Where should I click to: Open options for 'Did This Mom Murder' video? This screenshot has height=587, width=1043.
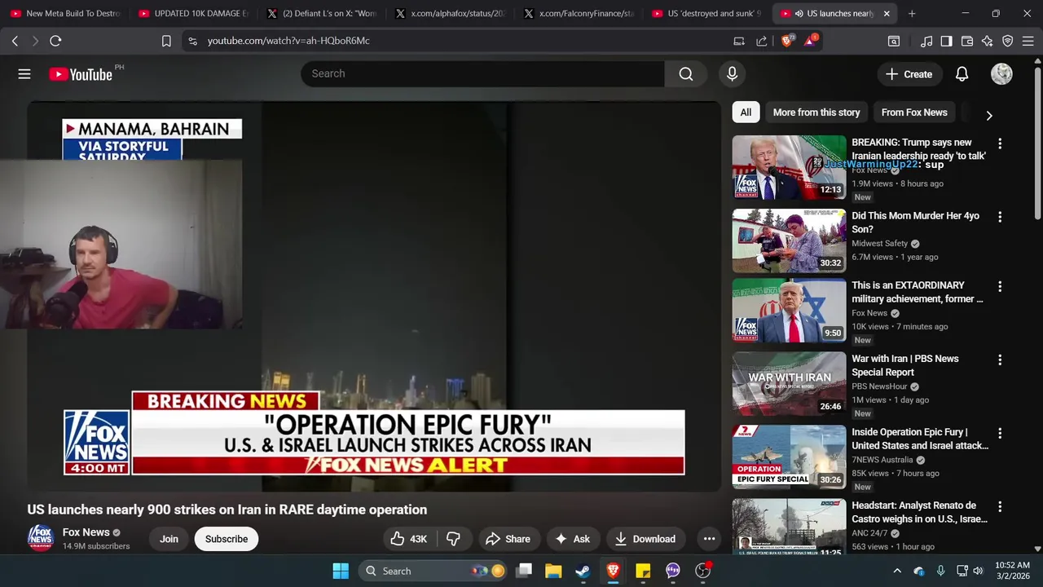1000,217
